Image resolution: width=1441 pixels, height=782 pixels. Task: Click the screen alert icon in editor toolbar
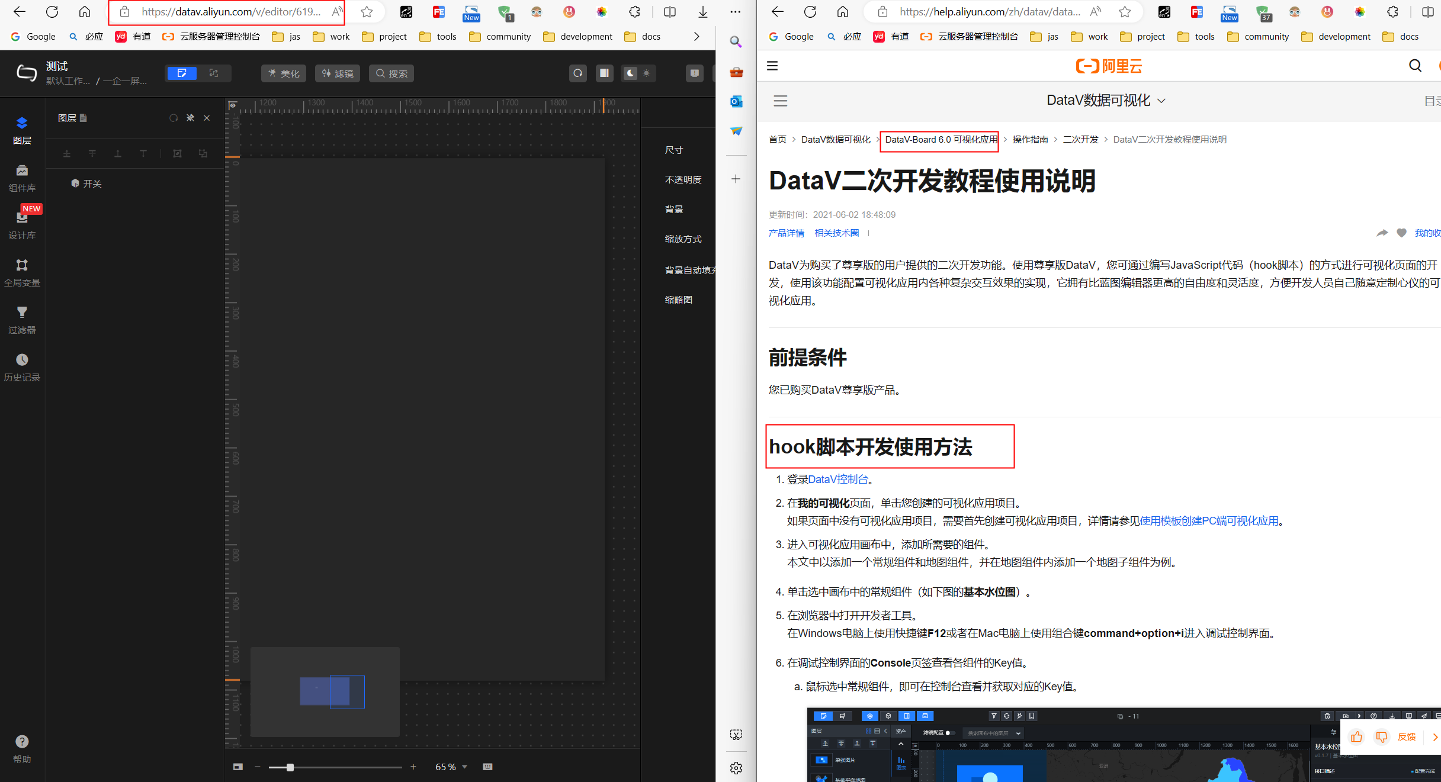pos(695,73)
